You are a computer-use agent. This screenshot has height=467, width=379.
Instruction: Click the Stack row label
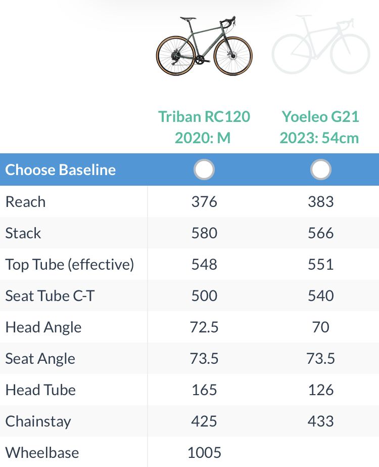(x=23, y=233)
